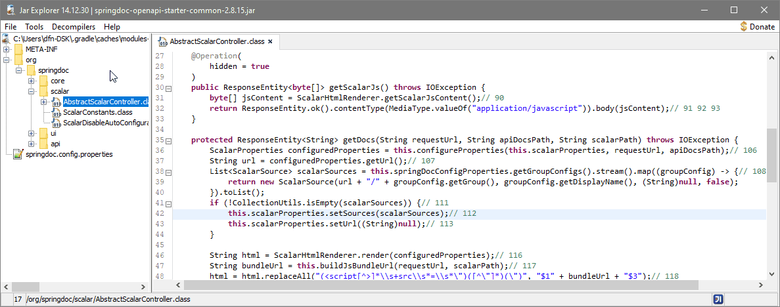Select AbstractScalarController.class in tree
780x307 pixels.
point(106,102)
